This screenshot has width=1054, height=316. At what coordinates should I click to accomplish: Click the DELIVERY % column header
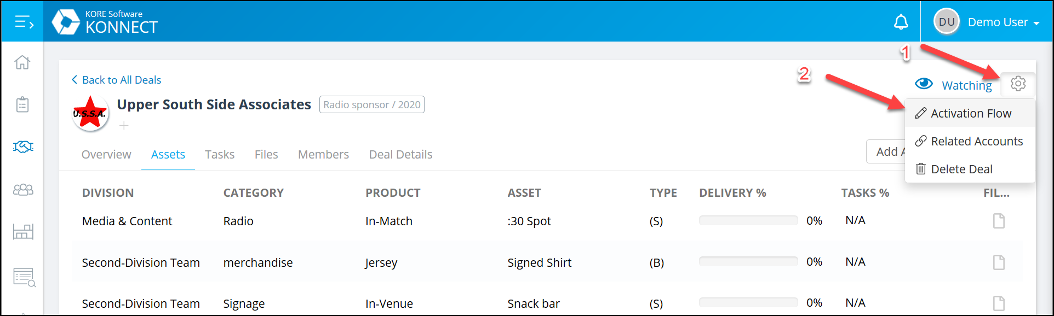(x=732, y=193)
